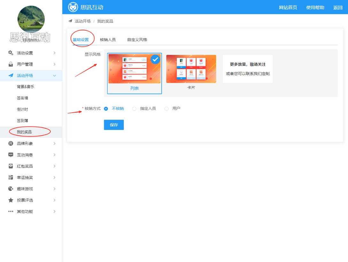The height and width of the screenshot is (262, 348).
Task: Select the 用户 radio button
Action: pos(167,109)
